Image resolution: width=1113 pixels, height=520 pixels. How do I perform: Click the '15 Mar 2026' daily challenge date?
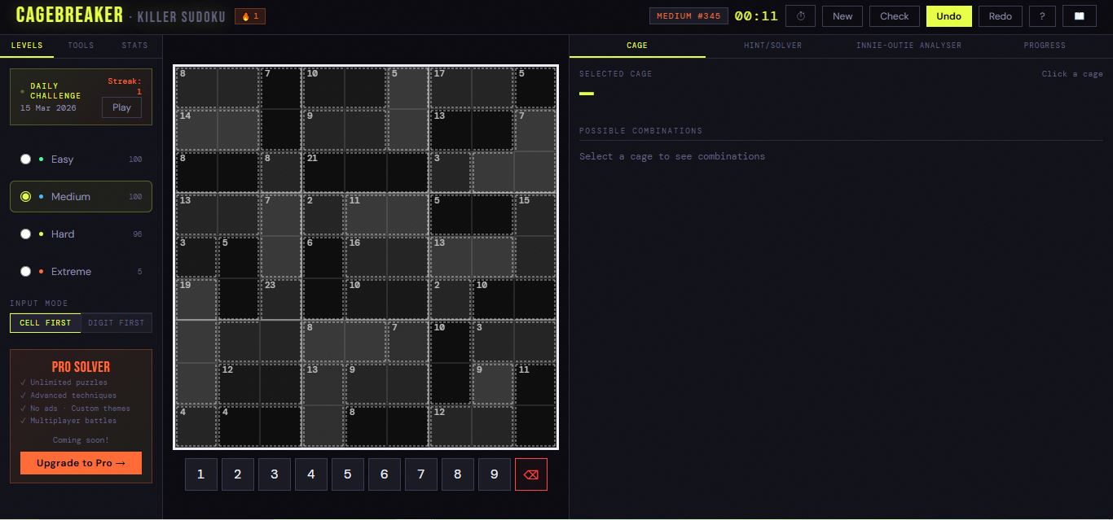(48, 108)
